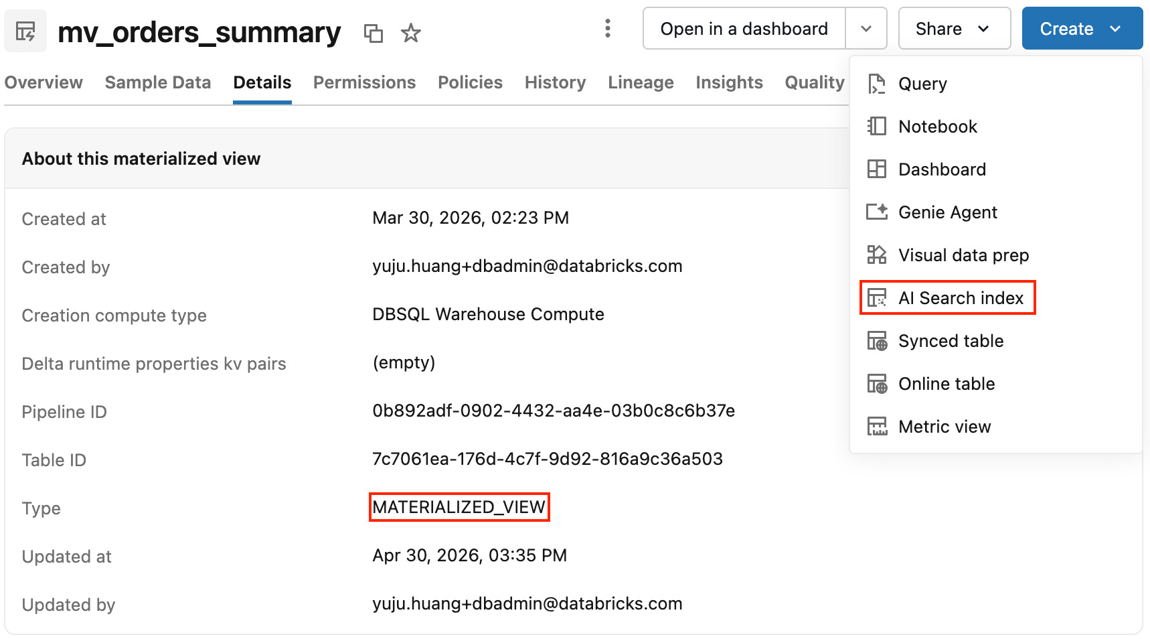Switch to the Overview tab
1150x639 pixels.
[x=44, y=82]
